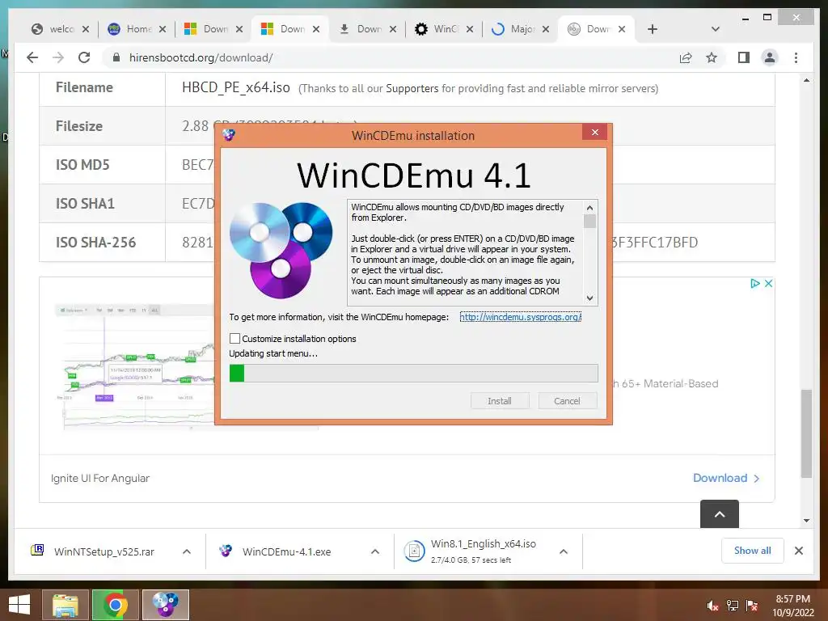Open a new Chrome tab

click(653, 29)
